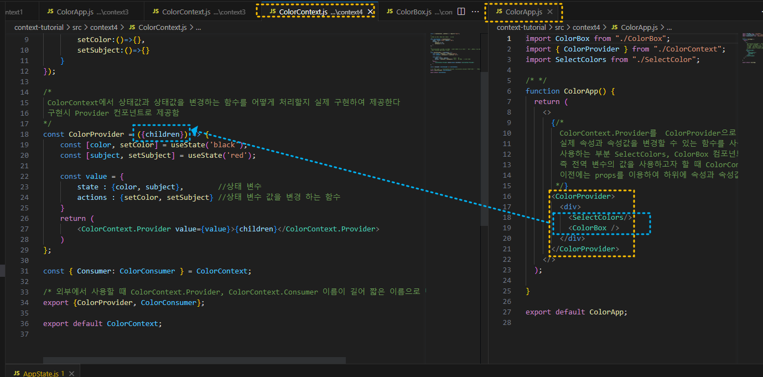The height and width of the screenshot is (377, 763).
Task: Click 'import { ColorProvider }' line in ColorApp.js
Action: [625, 49]
